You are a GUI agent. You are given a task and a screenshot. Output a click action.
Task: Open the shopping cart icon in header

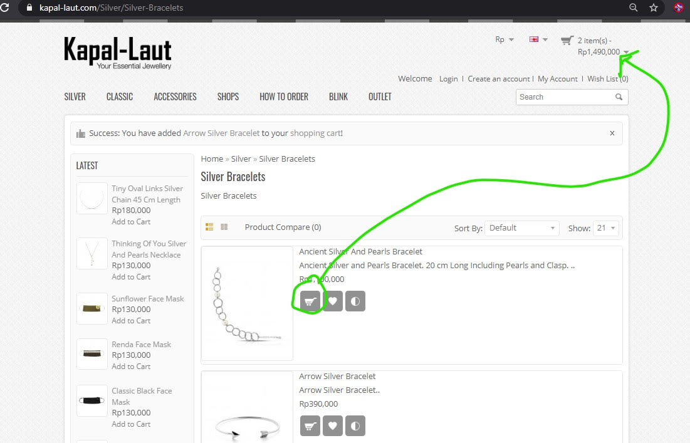[x=567, y=41]
